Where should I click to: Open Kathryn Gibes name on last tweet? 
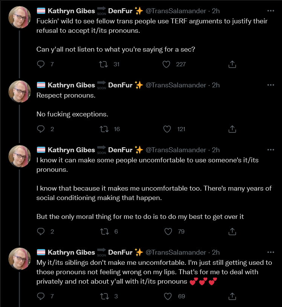(71, 252)
